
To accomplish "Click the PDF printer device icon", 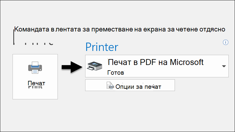I will click(x=95, y=66).
